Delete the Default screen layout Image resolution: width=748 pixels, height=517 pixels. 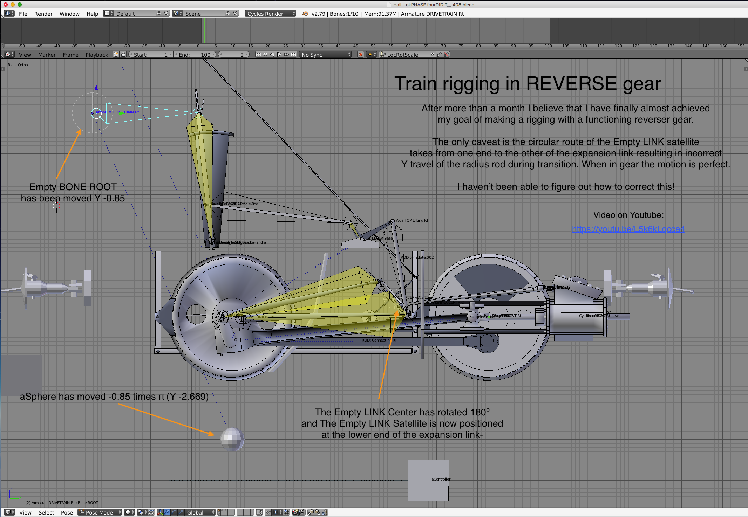(x=166, y=14)
